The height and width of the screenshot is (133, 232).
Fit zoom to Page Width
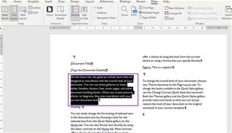[x=147, y=18]
